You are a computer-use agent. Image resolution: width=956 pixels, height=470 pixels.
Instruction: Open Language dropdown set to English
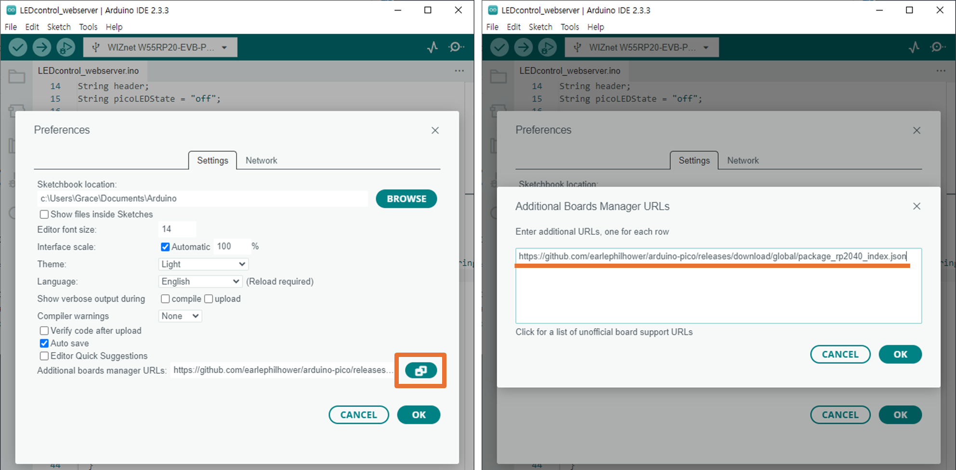(200, 281)
